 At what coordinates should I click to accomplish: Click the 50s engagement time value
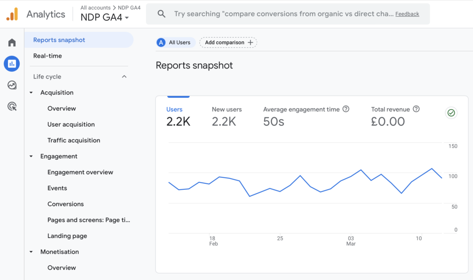click(x=273, y=122)
